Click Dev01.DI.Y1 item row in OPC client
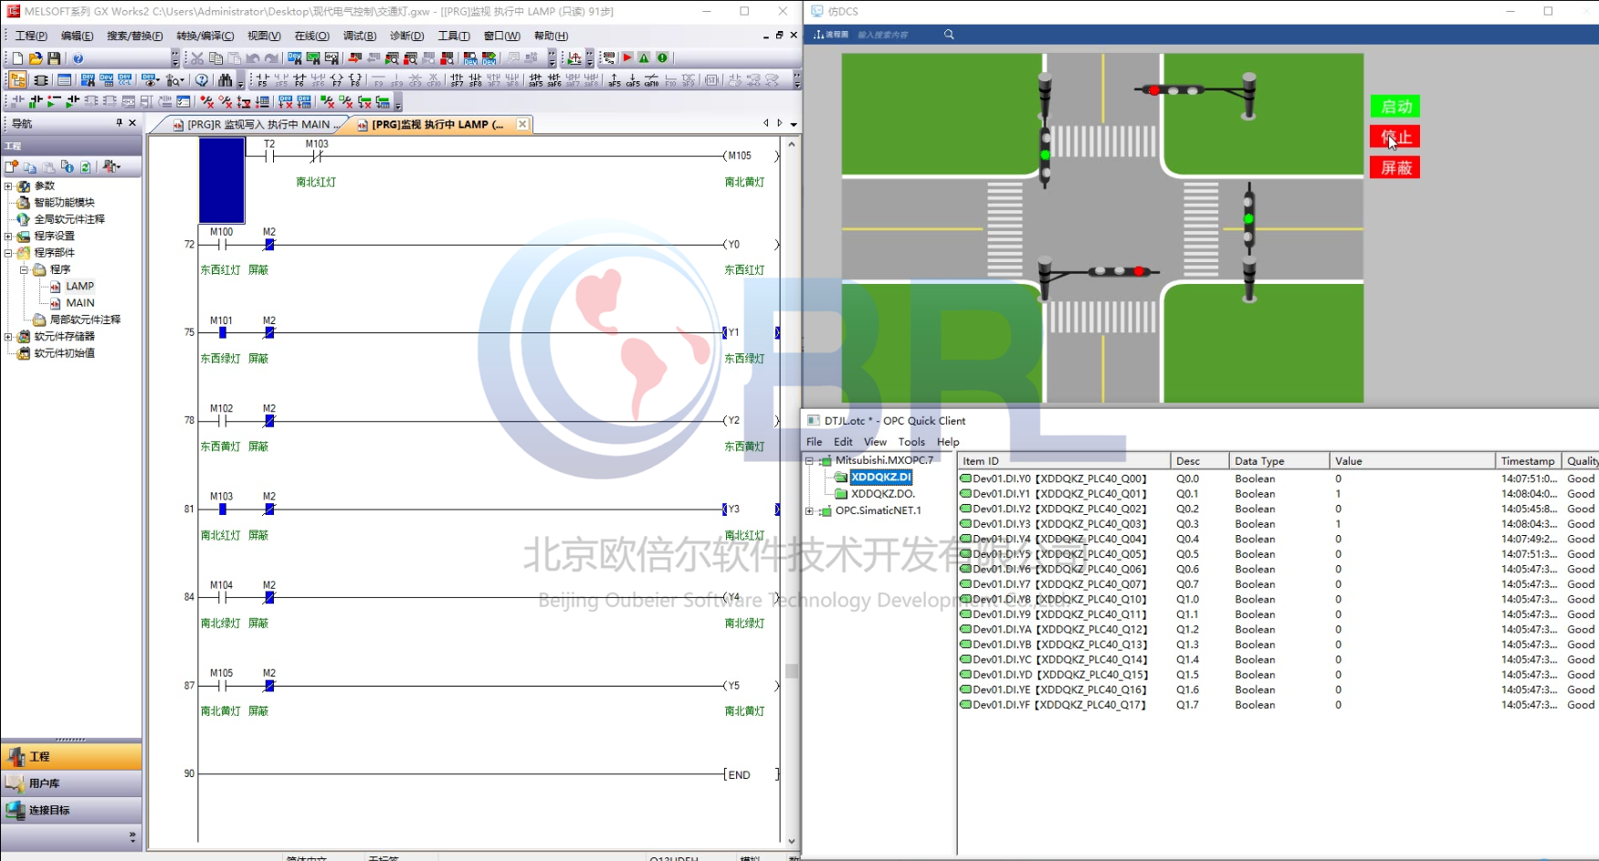 (x=1277, y=494)
